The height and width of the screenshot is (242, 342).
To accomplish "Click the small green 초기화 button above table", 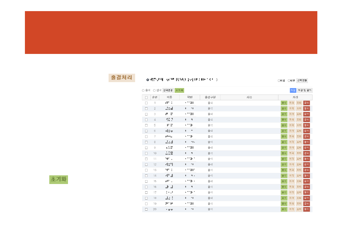I will 179,91.
